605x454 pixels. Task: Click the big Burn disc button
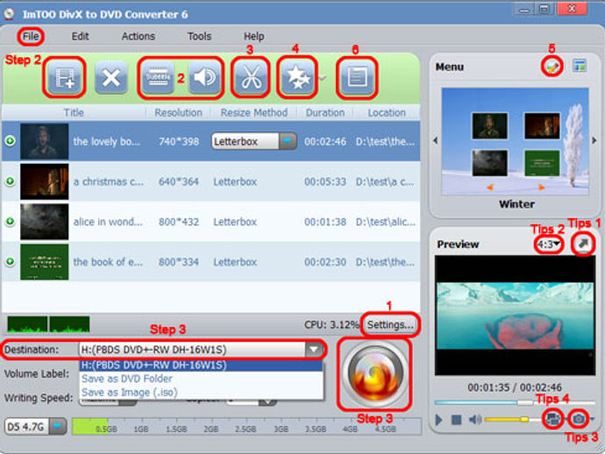[x=374, y=373]
